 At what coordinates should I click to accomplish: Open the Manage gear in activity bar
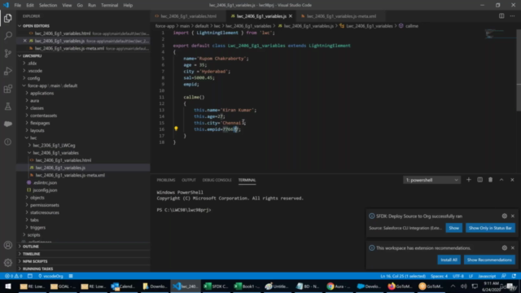[8, 263]
